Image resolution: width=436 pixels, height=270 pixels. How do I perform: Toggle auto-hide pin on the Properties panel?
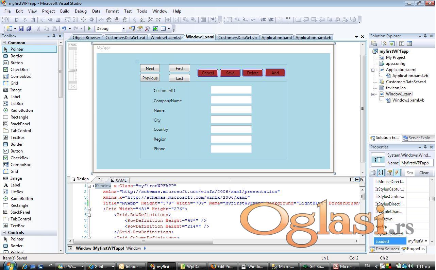point(425,147)
